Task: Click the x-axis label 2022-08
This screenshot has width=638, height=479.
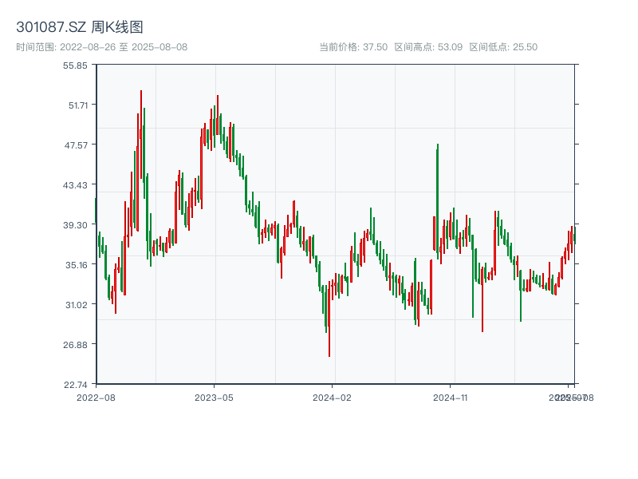Action: coord(96,398)
